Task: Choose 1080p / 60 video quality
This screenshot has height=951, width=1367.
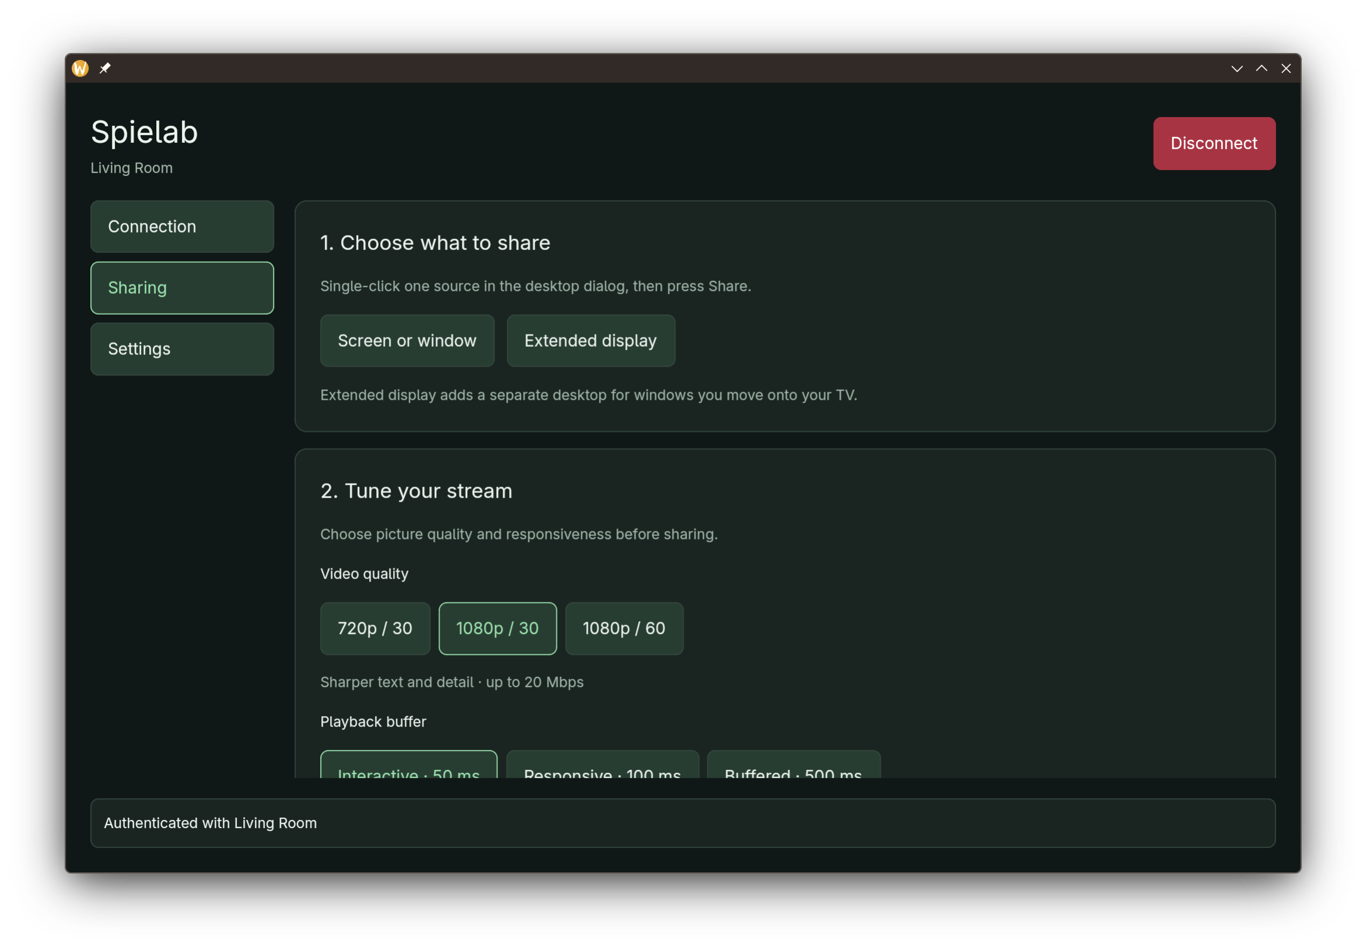Action: 624,629
